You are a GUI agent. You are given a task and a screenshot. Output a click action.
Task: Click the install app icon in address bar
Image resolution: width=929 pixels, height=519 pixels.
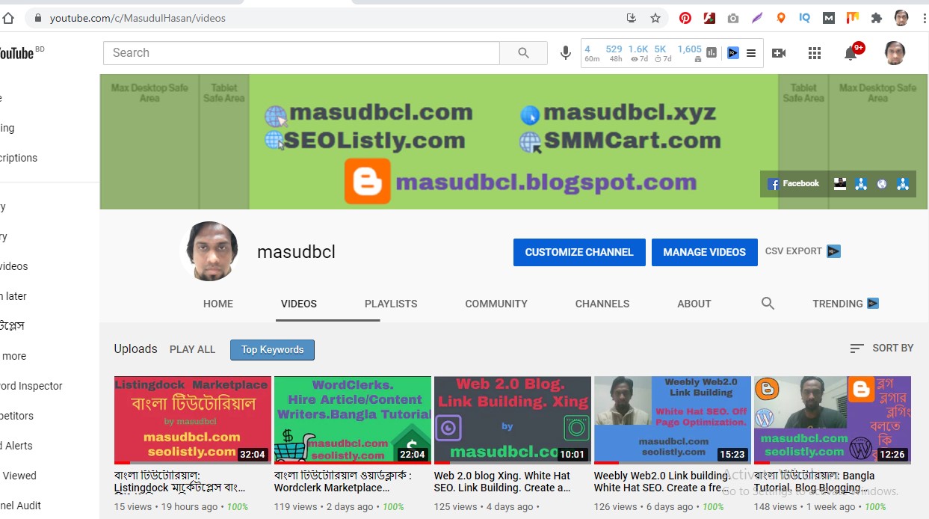tap(632, 18)
